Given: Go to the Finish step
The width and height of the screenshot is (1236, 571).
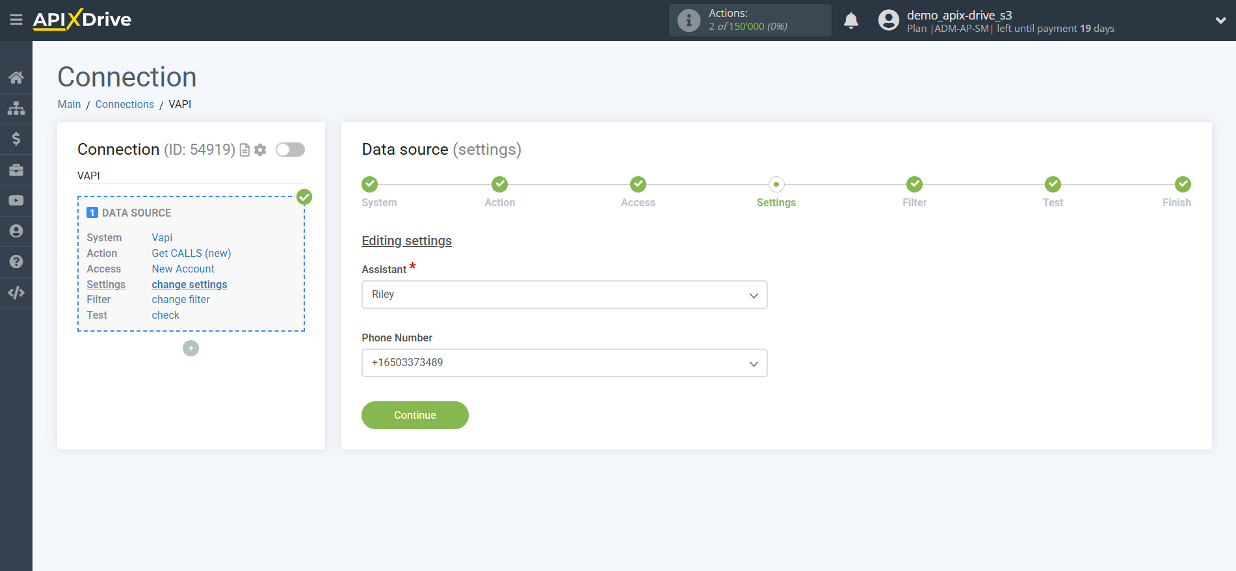Looking at the screenshot, I should pyautogui.click(x=1183, y=184).
